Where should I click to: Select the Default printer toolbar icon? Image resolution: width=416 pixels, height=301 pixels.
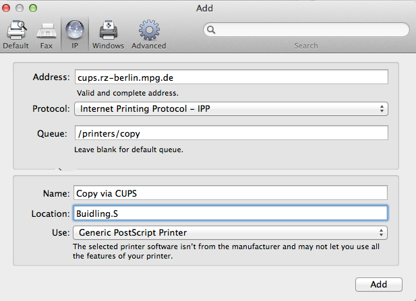click(x=16, y=34)
